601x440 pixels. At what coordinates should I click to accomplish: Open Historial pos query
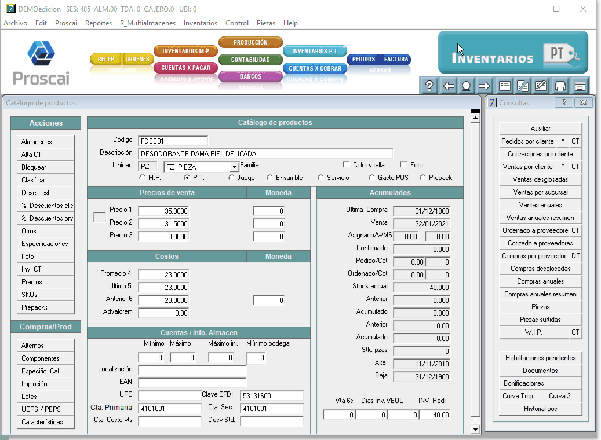tap(541, 409)
